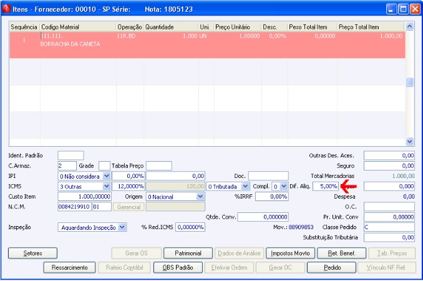
Task: Click the Pedido button
Action: coord(331,267)
